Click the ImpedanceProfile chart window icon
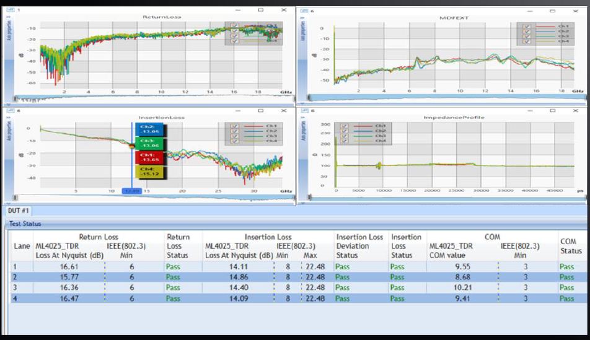 305,111
